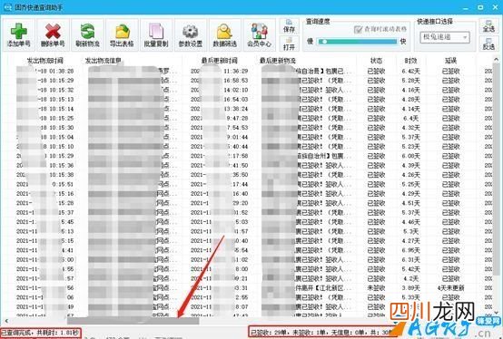This screenshot has width=503, height=339.
Task: Sort by 最后更新物流 column header
Action: coord(278,61)
